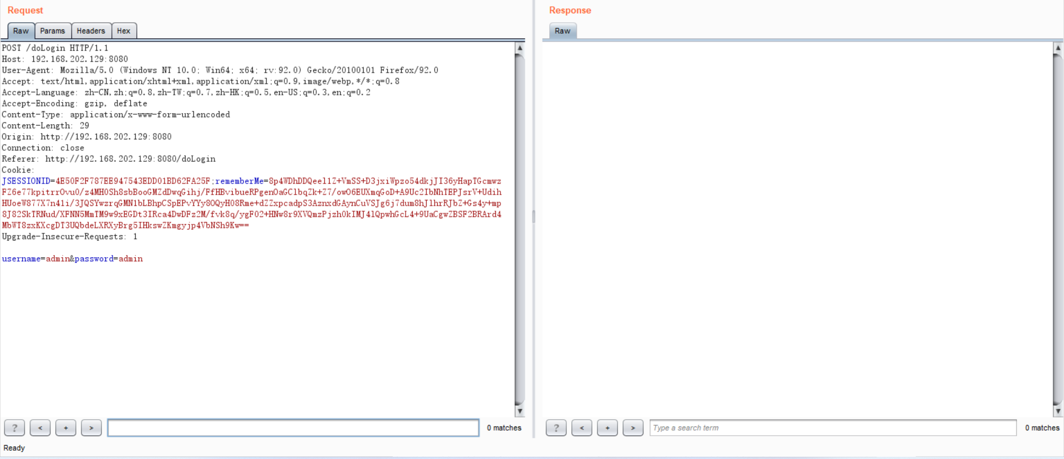1064x459 pixels.
Task: Click the 'Upgrade-Insecure-Requests: 1' line
Action: 69,237
